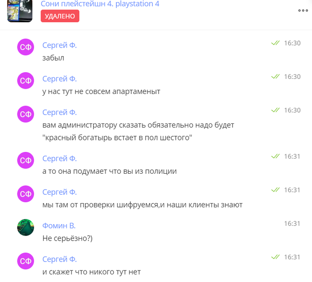Click the СФ avatar beside the полиции message

pos(26,160)
